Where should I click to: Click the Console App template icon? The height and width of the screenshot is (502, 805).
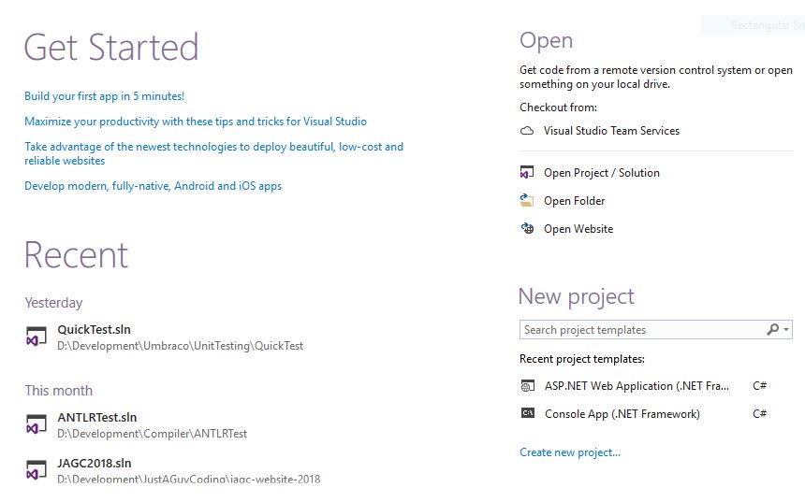(x=528, y=413)
